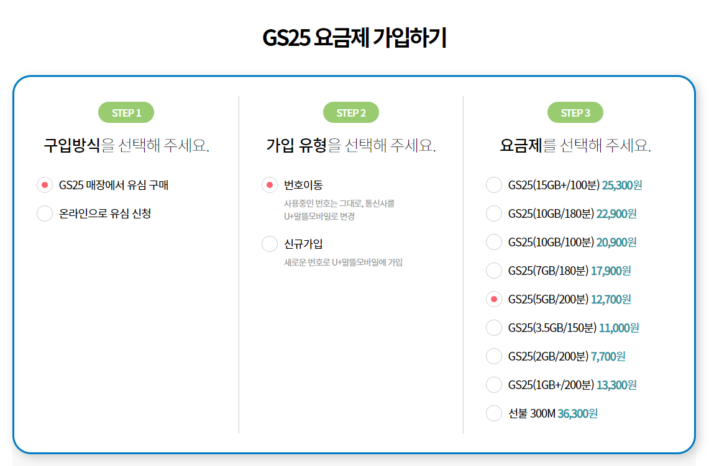Select GS25(1GB+/200분) 13,300원 plan
Viewport: 709px width, 466px height.
494,385
